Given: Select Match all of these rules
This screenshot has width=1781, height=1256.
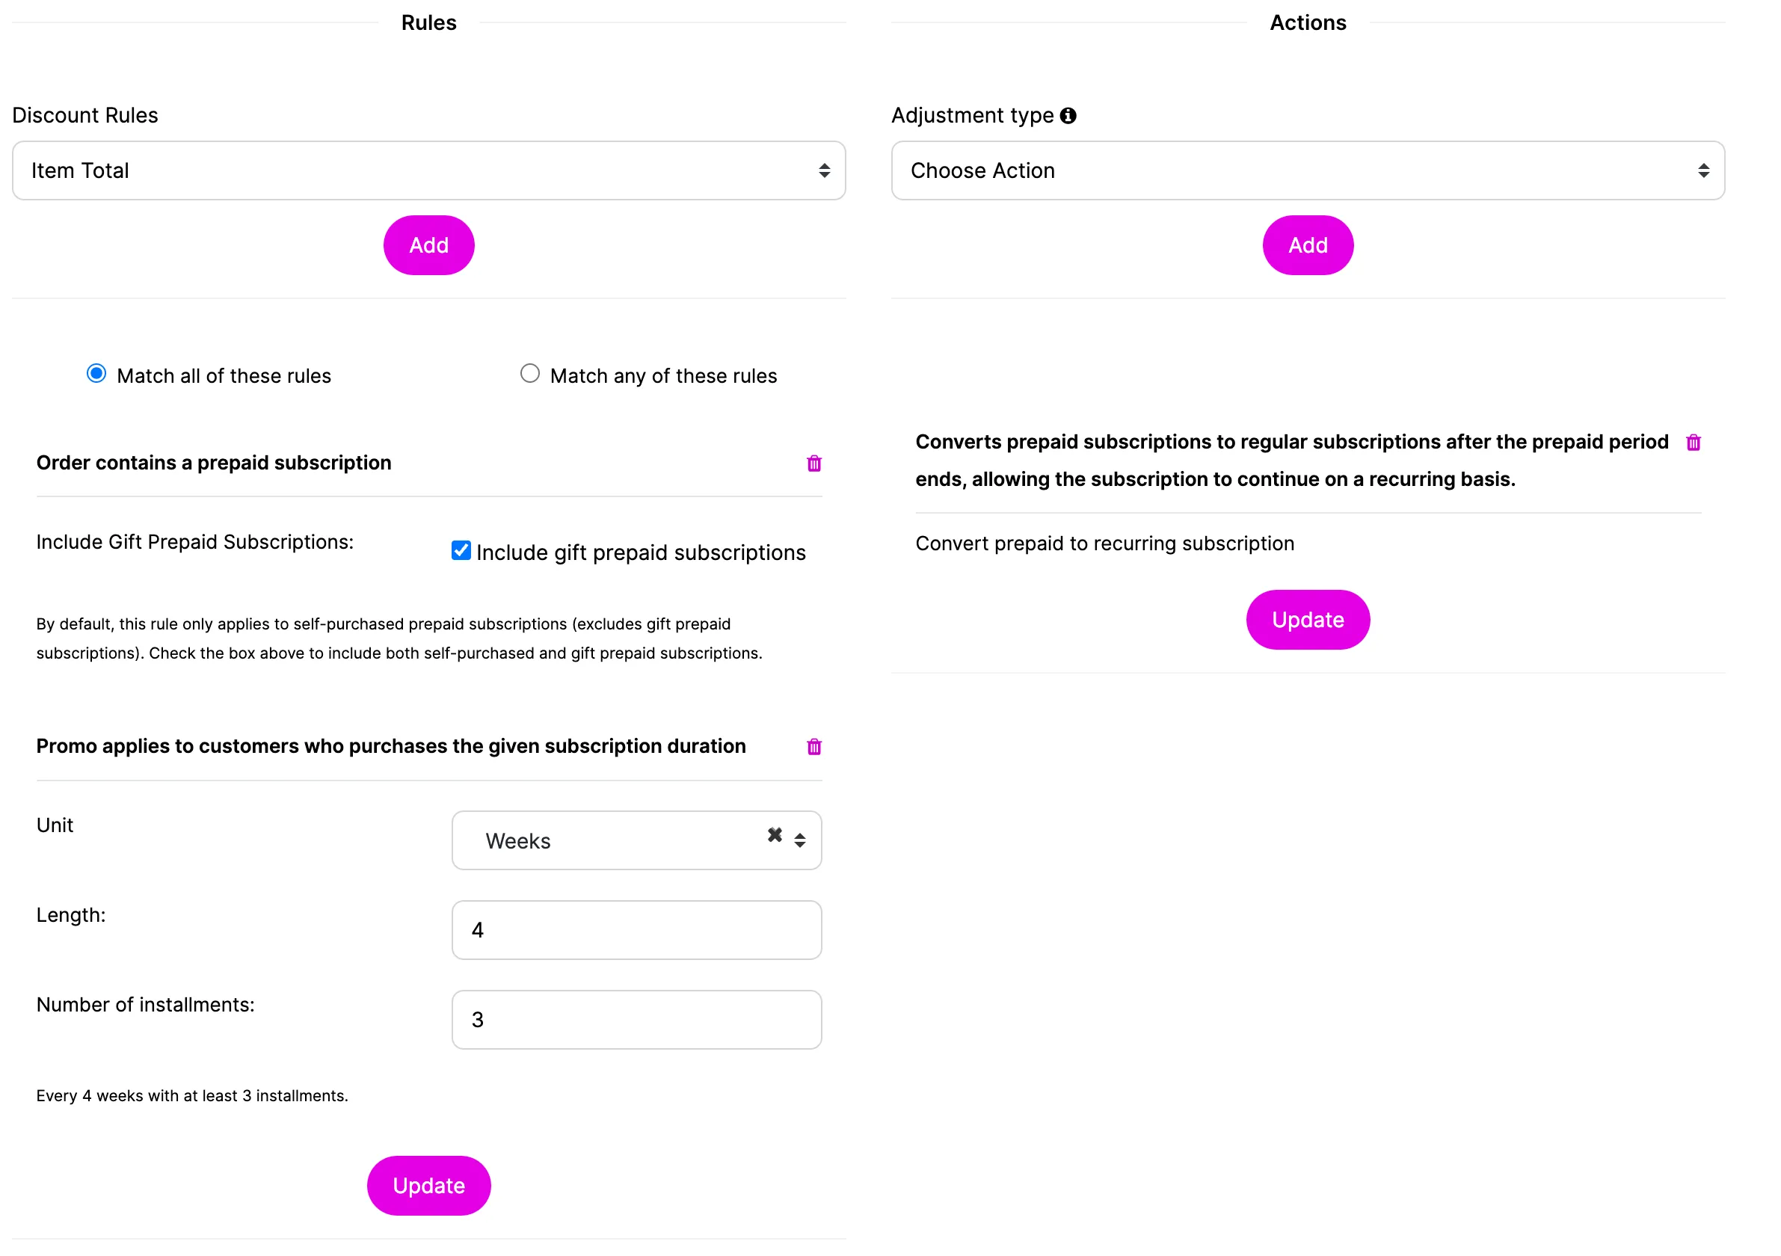Looking at the screenshot, I should tap(96, 373).
